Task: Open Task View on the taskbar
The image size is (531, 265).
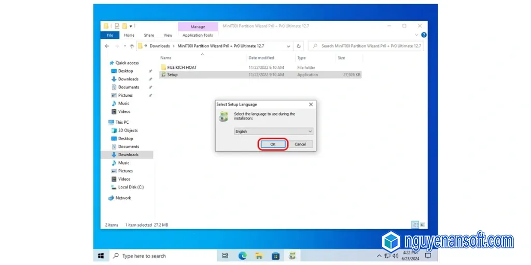Action: pos(225,256)
